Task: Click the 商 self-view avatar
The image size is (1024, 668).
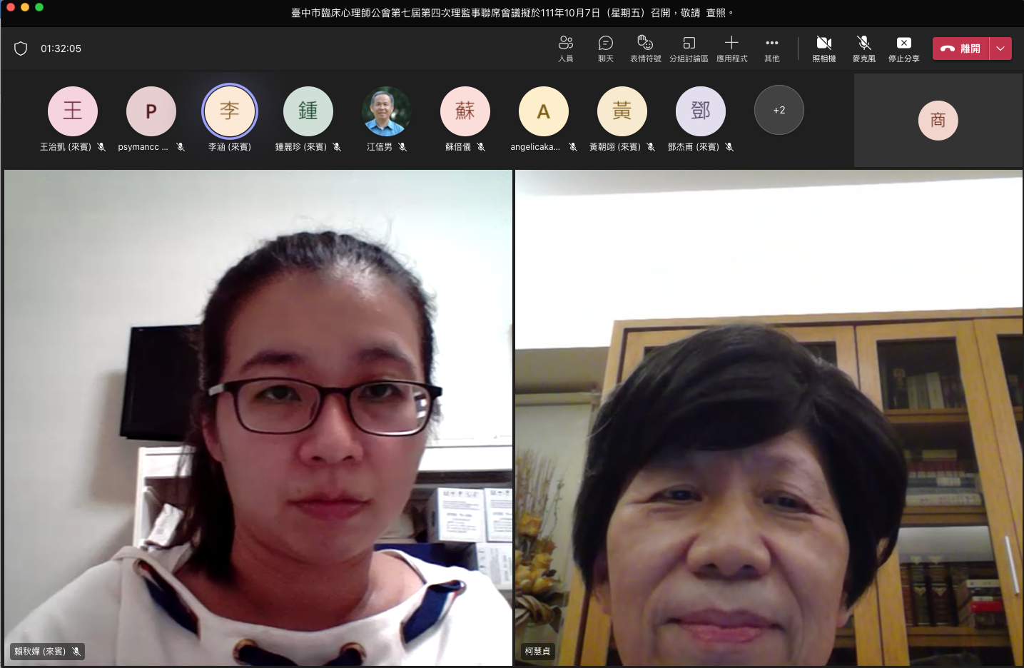Action: [938, 120]
